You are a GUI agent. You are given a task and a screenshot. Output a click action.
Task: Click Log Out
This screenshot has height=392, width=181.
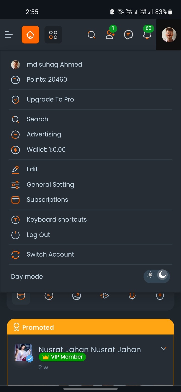tap(38, 235)
